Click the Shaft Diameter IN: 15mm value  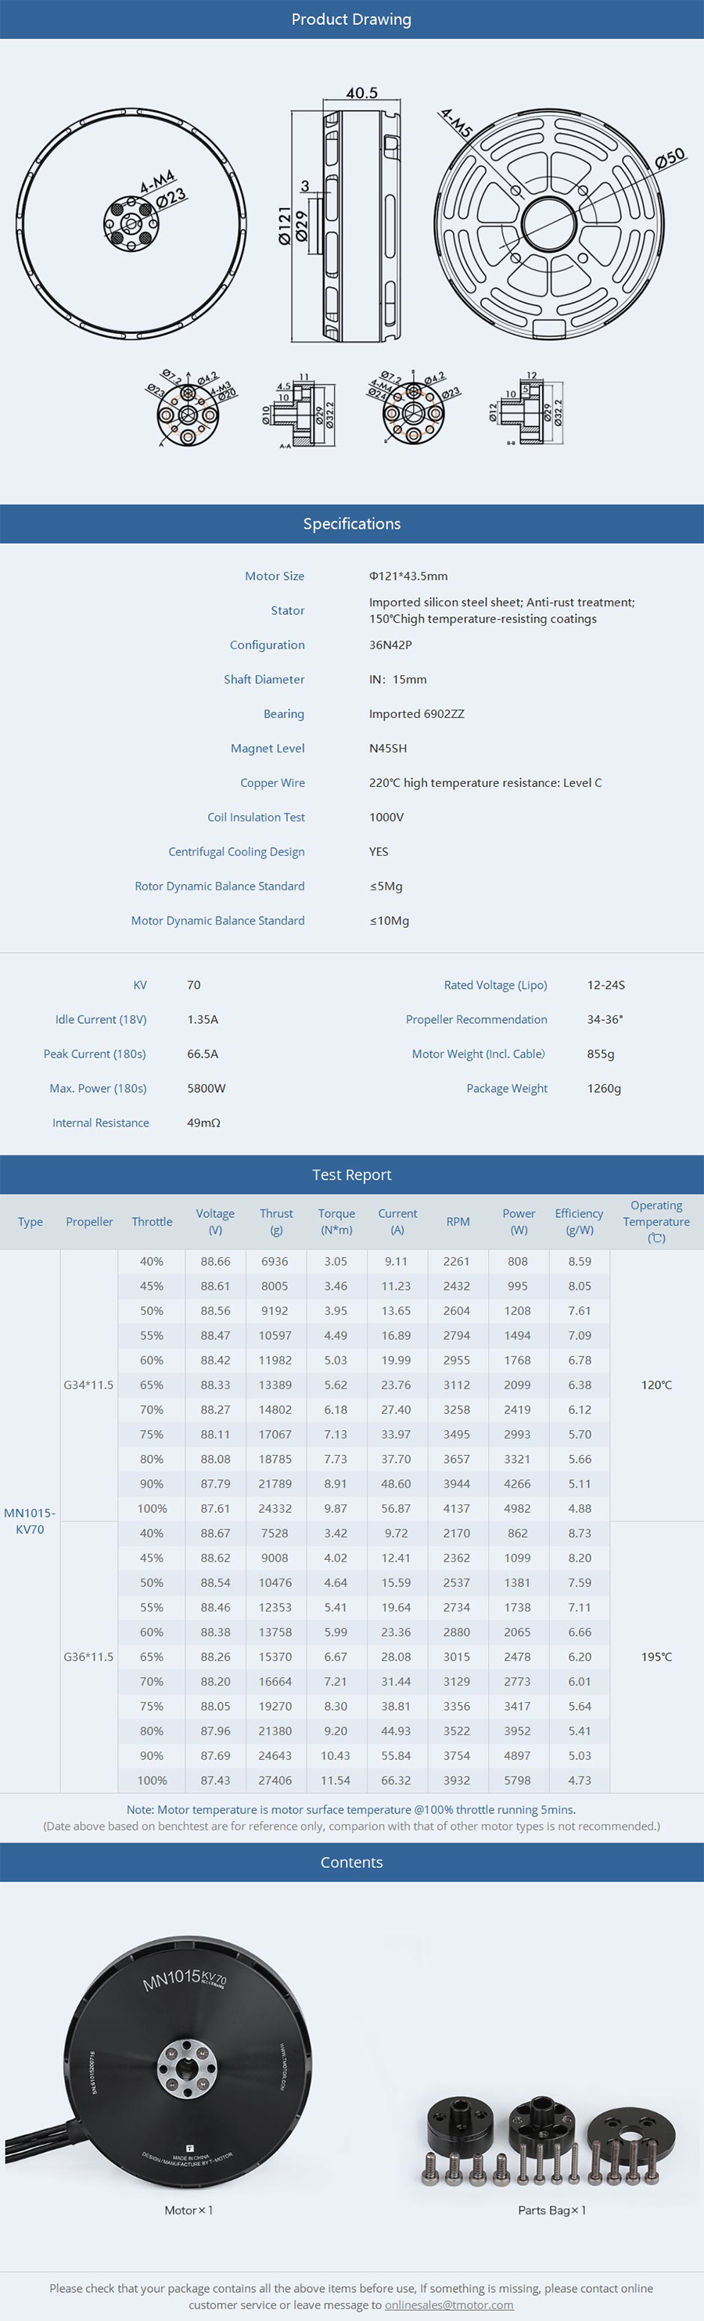[x=397, y=679]
